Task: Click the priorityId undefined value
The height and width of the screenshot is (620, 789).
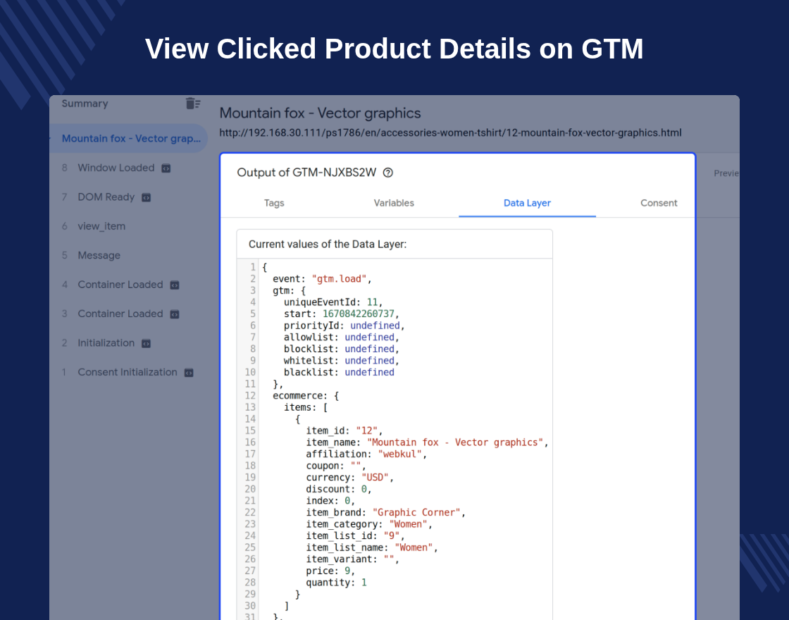Action: click(375, 325)
